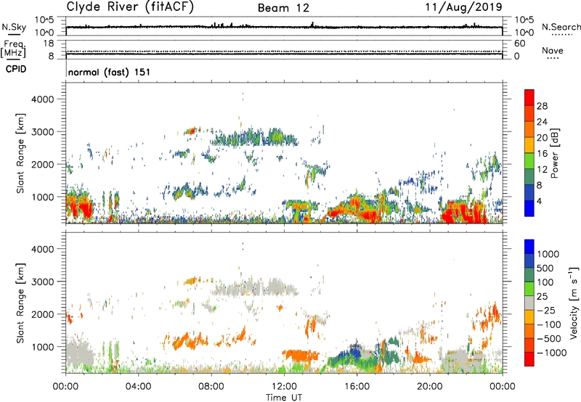Select the '16' dB color bar label
The width and height of the screenshot is (581, 402).
pyautogui.click(x=542, y=154)
